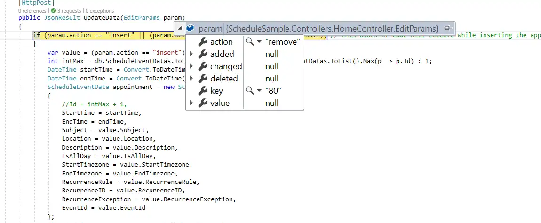The width and height of the screenshot is (541, 223).
Task: Click 'EndTime = endTime,' line
Action: click(x=95, y=121)
